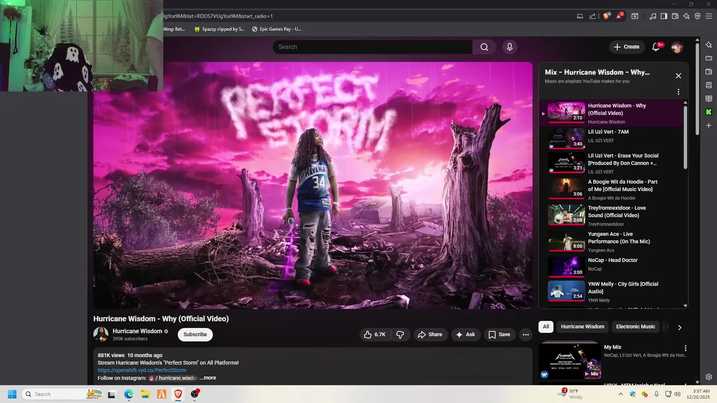Open Brave Talk camera icon in sidebar
Screen dimensions: 717x403
709,58
